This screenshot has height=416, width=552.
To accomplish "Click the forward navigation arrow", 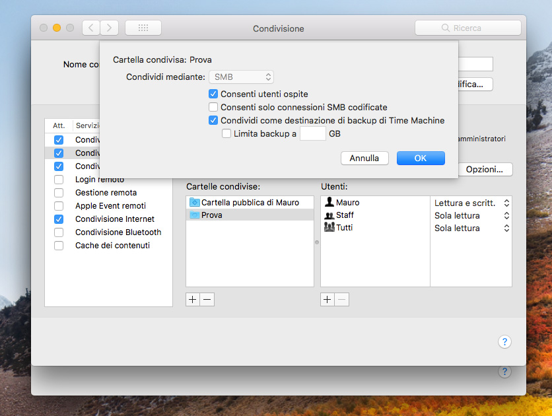I will [110, 28].
